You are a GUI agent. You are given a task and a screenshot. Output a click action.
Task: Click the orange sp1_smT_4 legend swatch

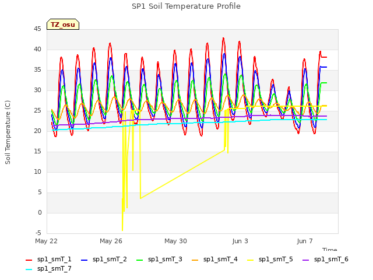click(x=195, y=260)
